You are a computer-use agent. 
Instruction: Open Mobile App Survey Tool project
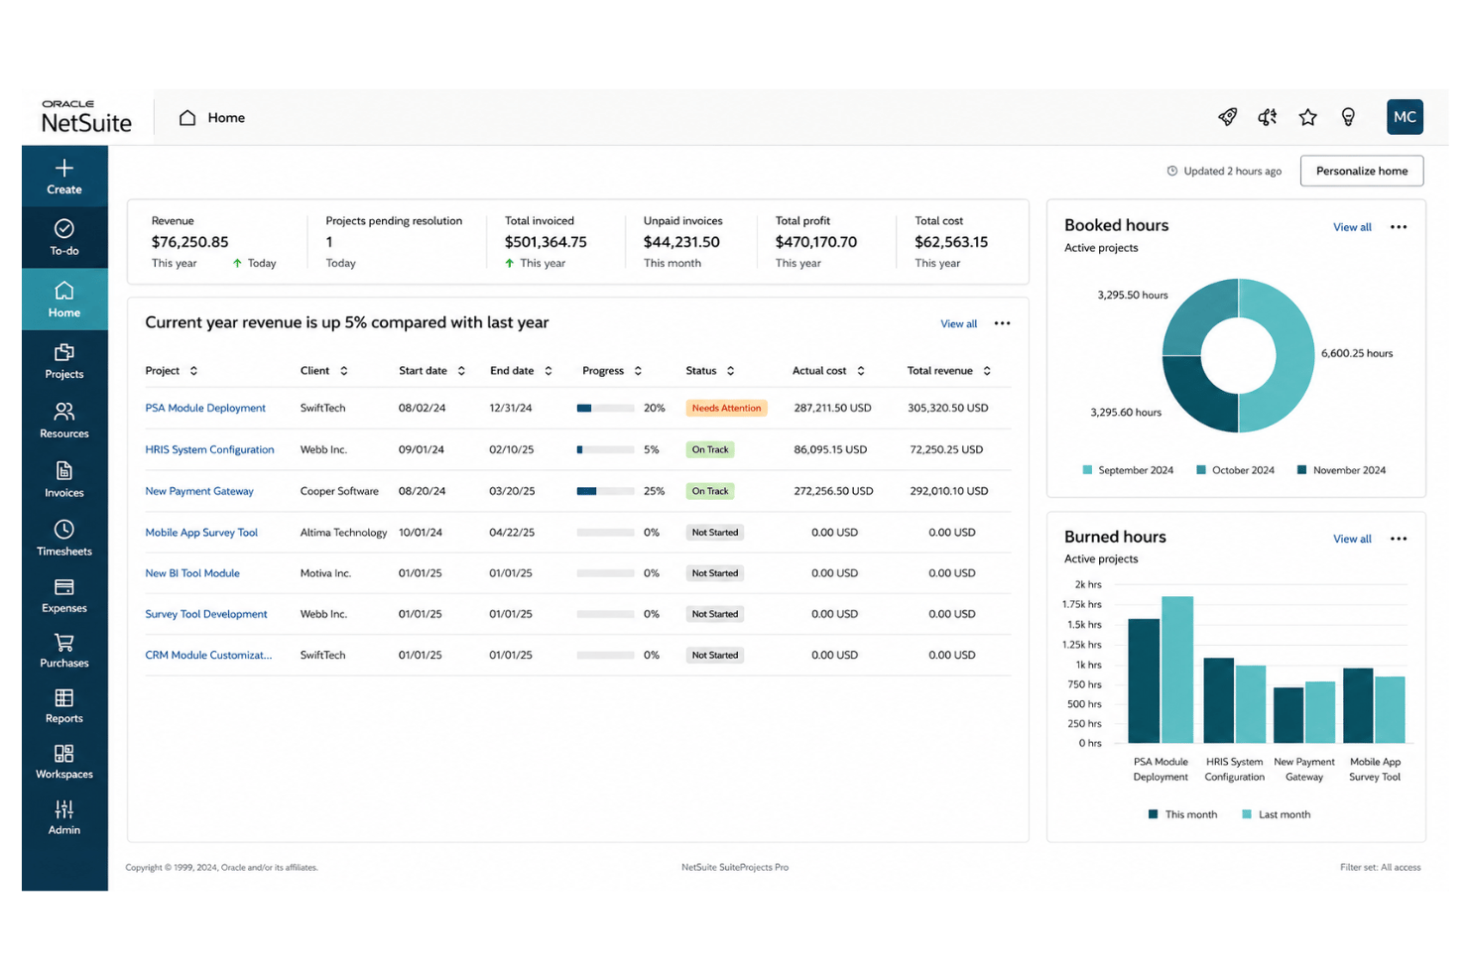[201, 533]
